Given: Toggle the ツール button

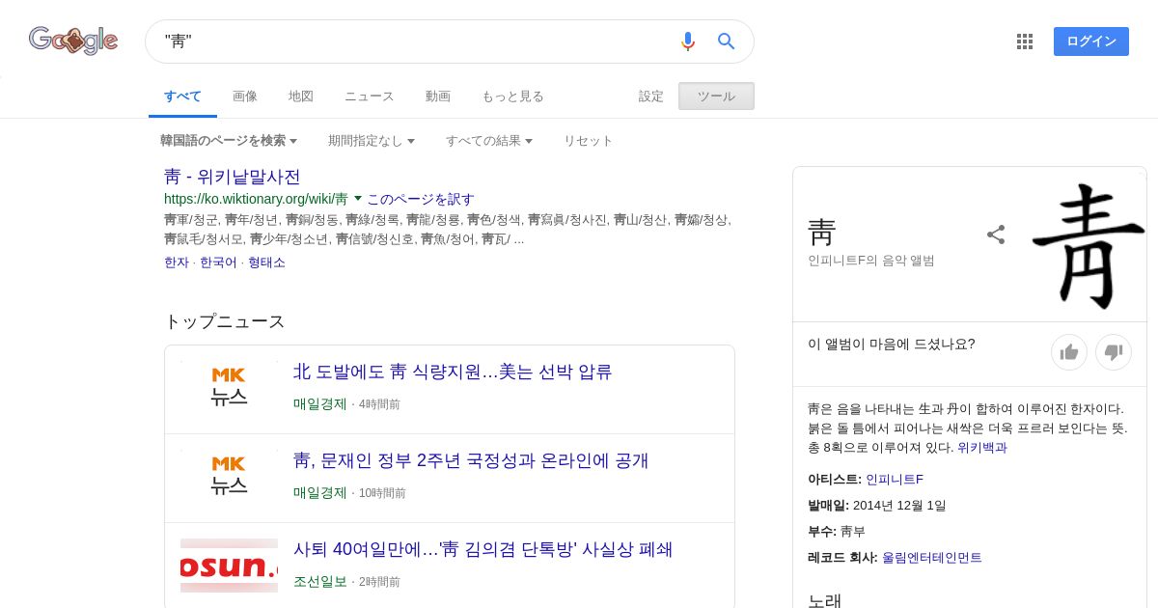Looking at the screenshot, I should [x=716, y=97].
